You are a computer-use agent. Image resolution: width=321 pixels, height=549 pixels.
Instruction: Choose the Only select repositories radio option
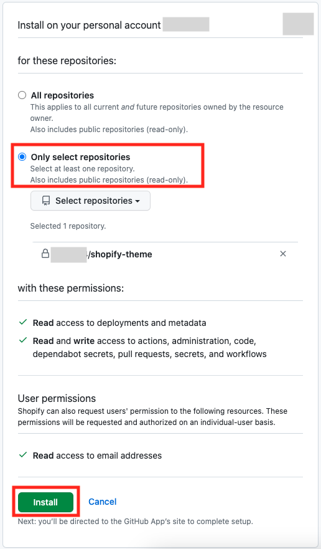(22, 157)
